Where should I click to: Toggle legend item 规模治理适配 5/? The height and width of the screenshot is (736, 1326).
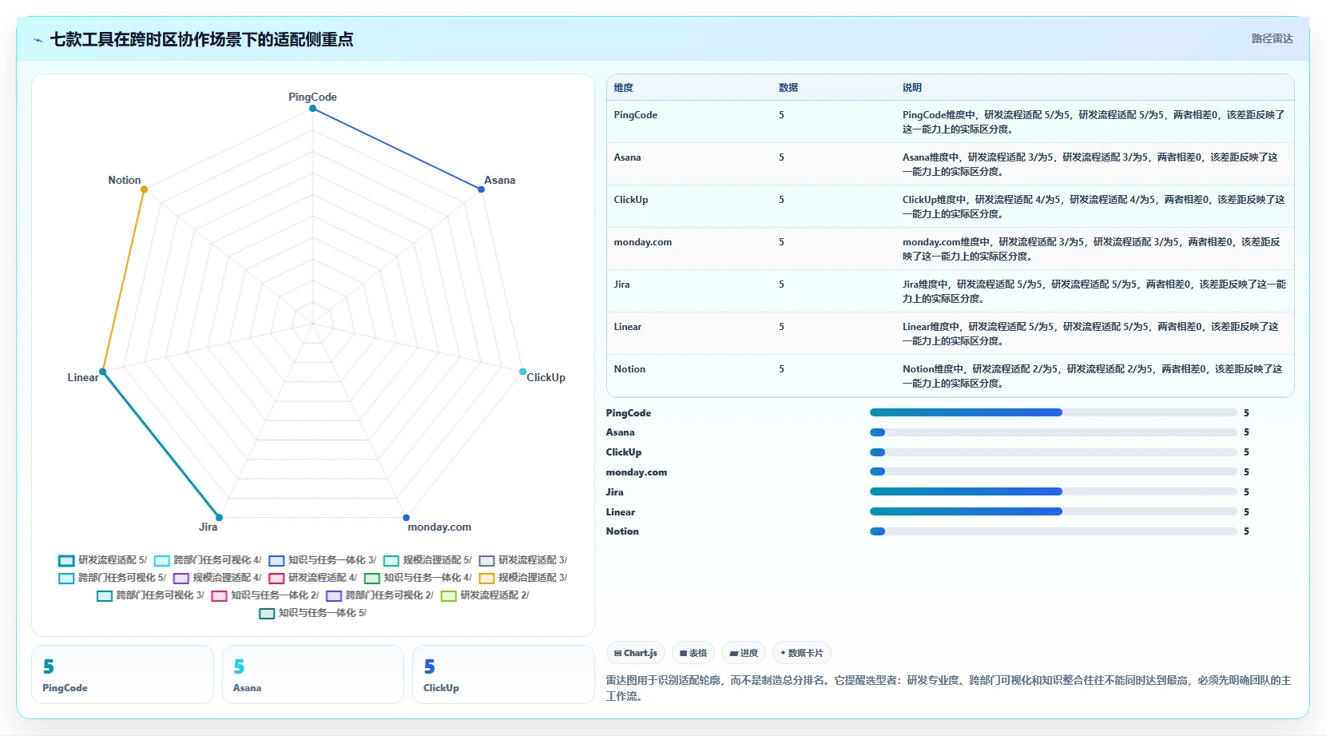pos(427,560)
